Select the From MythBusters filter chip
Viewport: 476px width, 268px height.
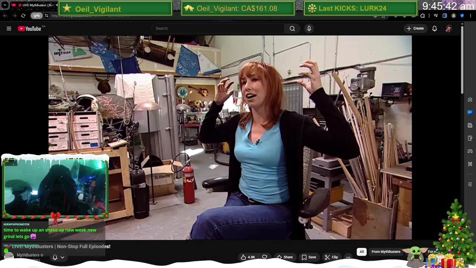point(386,252)
